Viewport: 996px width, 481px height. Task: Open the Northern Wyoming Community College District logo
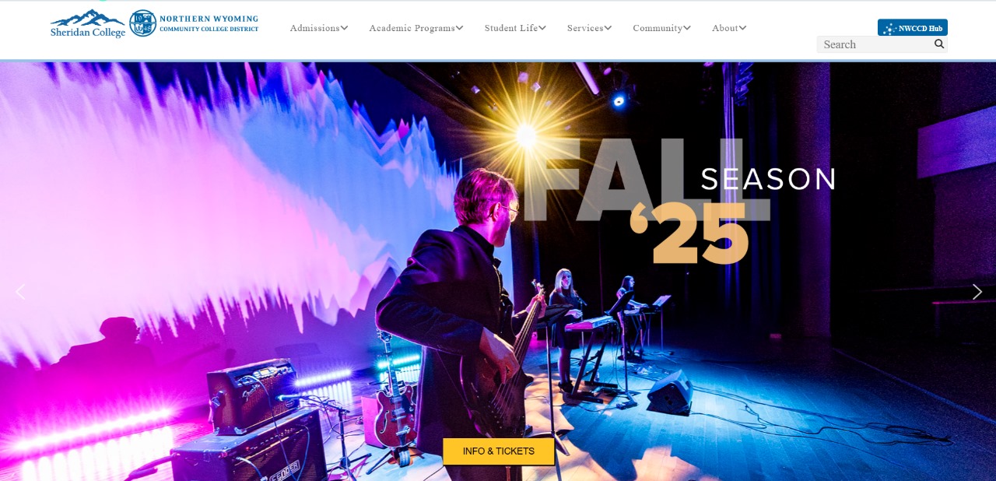pos(194,23)
